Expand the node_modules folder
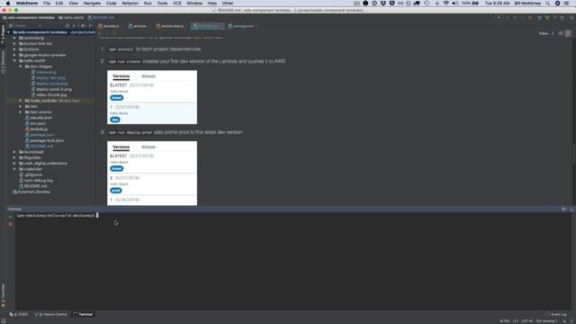The height and width of the screenshot is (324, 576). pyautogui.click(x=21, y=101)
